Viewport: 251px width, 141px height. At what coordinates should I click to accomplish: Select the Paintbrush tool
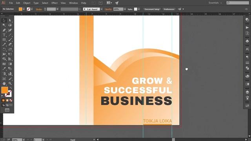pyautogui.click(x=10, y=40)
